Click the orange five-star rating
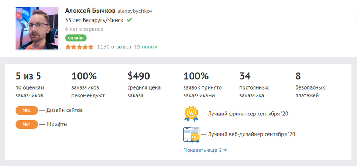The width and height of the screenshot is (357, 166). pyautogui.click(x=80, y=47)
